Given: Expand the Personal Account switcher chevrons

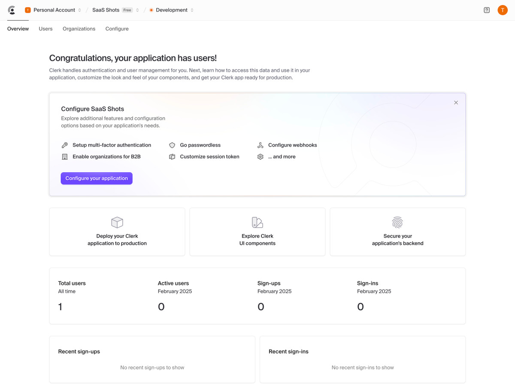Looking at the screenshot, I should click(x=80, y=10).
